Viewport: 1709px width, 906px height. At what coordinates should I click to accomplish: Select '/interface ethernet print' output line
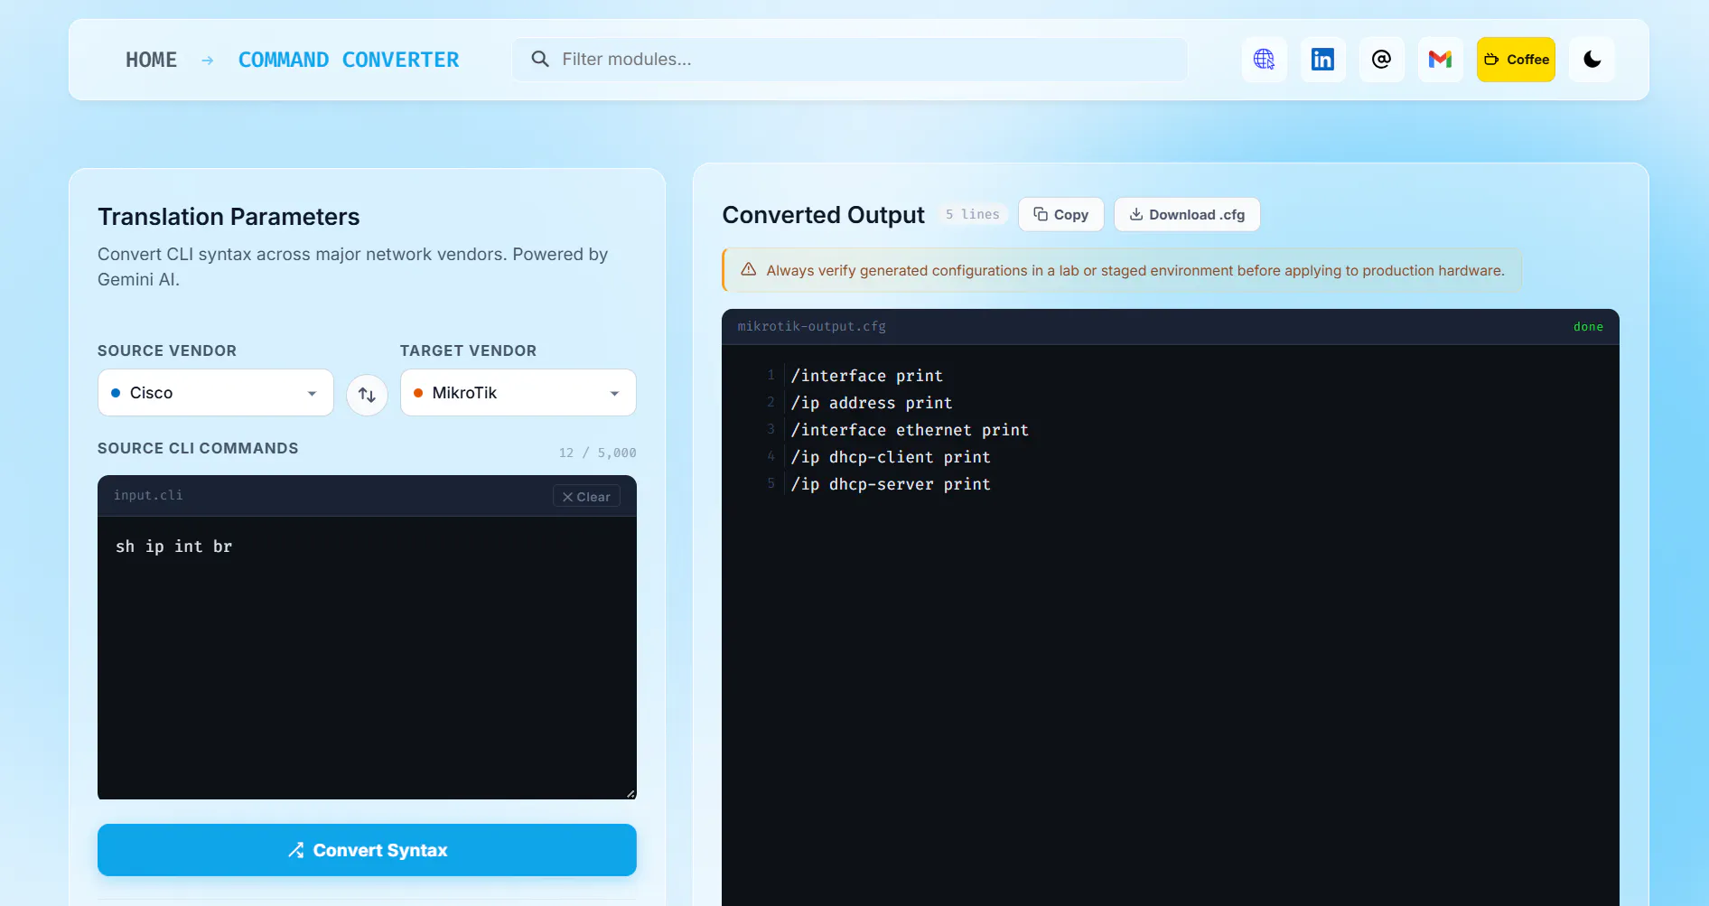coord(910,430)
